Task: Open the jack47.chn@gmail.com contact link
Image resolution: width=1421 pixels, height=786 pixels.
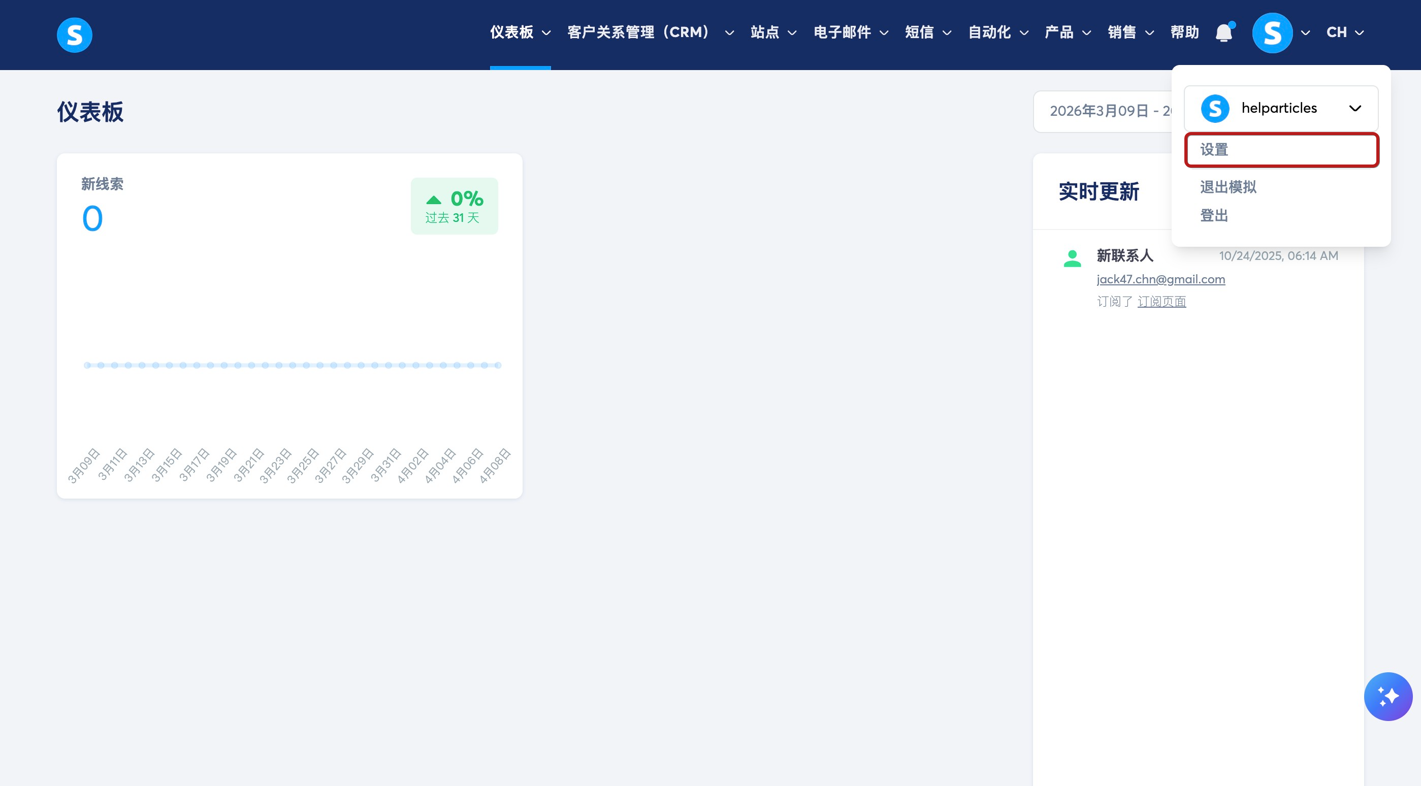Action: [1160, 279]
